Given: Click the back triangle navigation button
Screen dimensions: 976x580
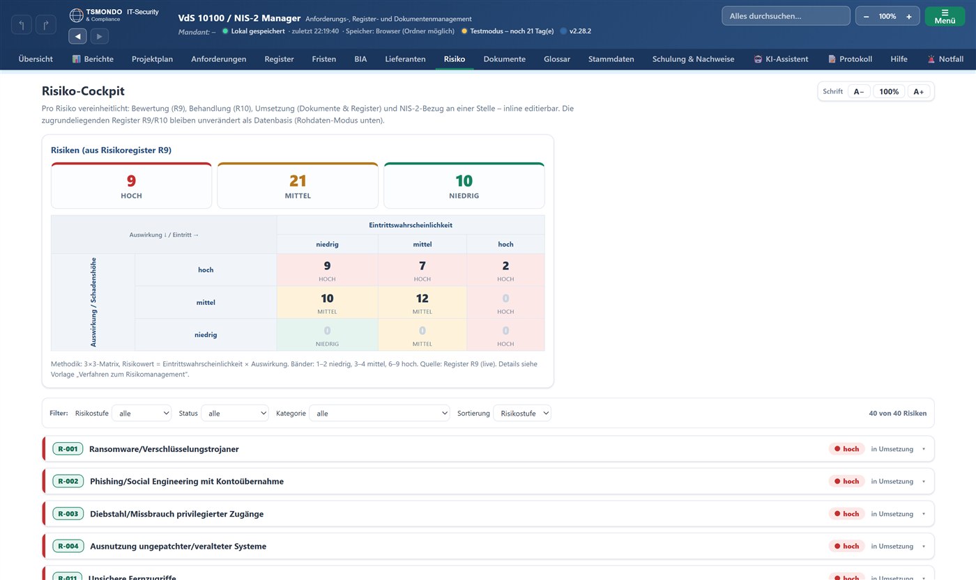Looking at the screenshot, I should [x=77, y=36].
